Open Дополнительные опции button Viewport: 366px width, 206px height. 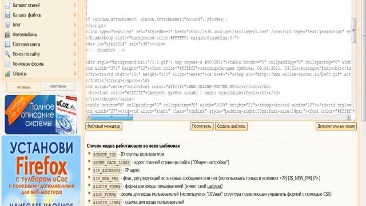[x=336, y=126]
